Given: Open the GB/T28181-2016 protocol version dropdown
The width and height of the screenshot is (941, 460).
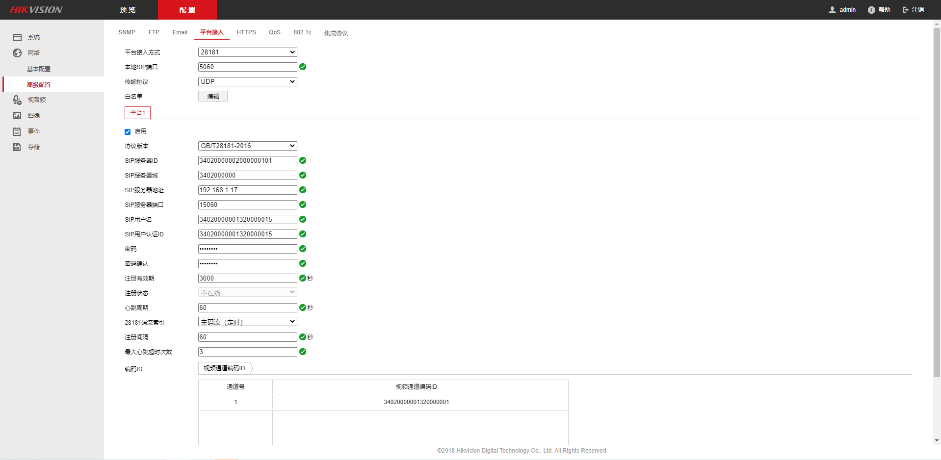Looking at the screenshot, I should pyautogui.click(x=247, y=146).
